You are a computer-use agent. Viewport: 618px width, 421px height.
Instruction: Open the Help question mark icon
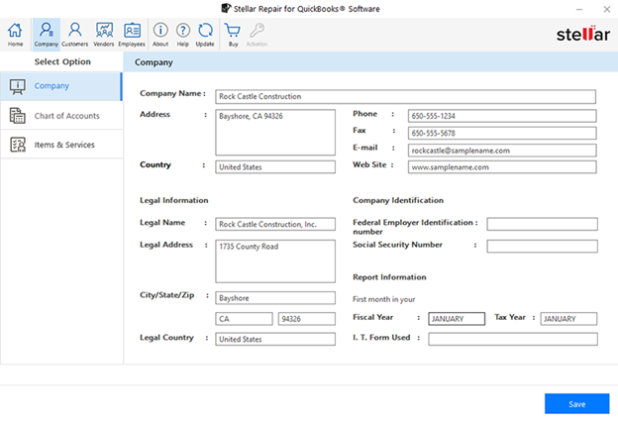(182, 34)
